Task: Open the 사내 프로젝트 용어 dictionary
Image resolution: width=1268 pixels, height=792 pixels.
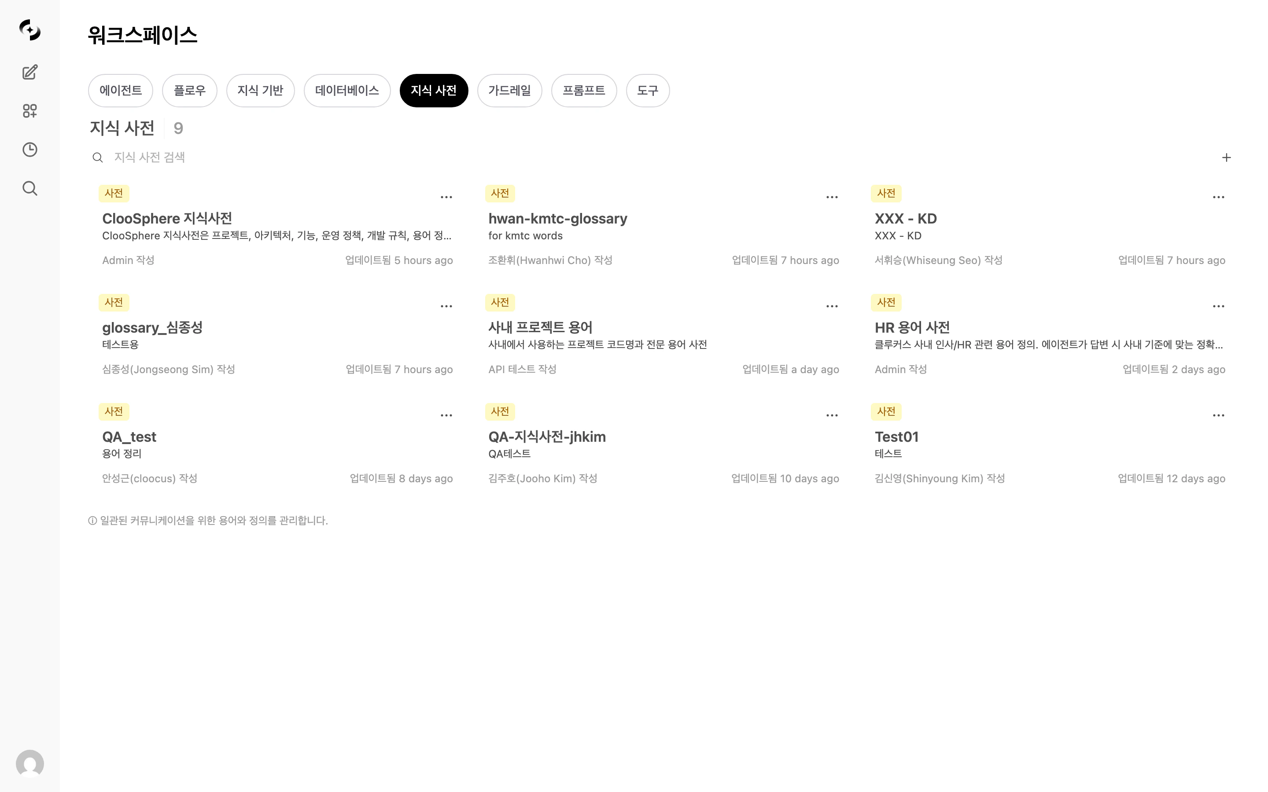Action: click(x=541, y=327)
